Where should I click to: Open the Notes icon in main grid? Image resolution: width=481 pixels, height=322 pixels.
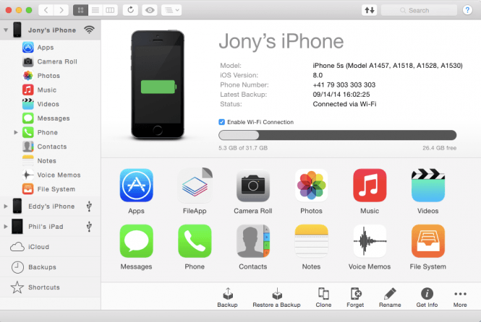pyautogui.click(x=311, y=241)
